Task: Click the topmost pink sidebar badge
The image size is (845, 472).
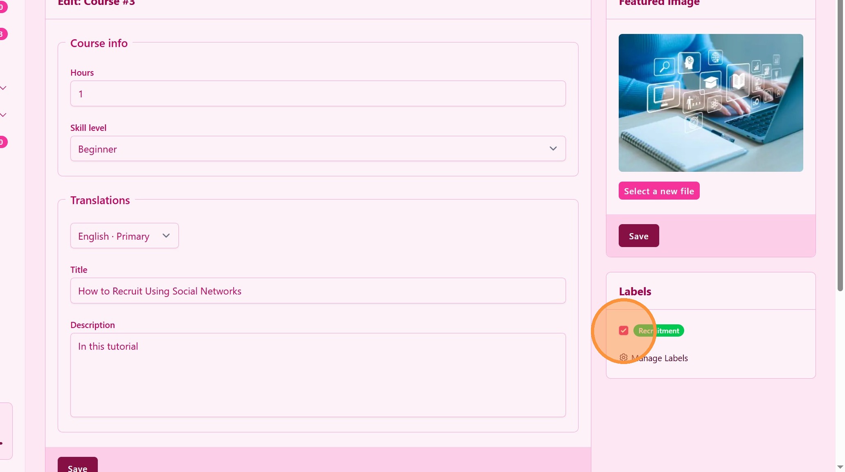Action: click(x=3, y=7)
